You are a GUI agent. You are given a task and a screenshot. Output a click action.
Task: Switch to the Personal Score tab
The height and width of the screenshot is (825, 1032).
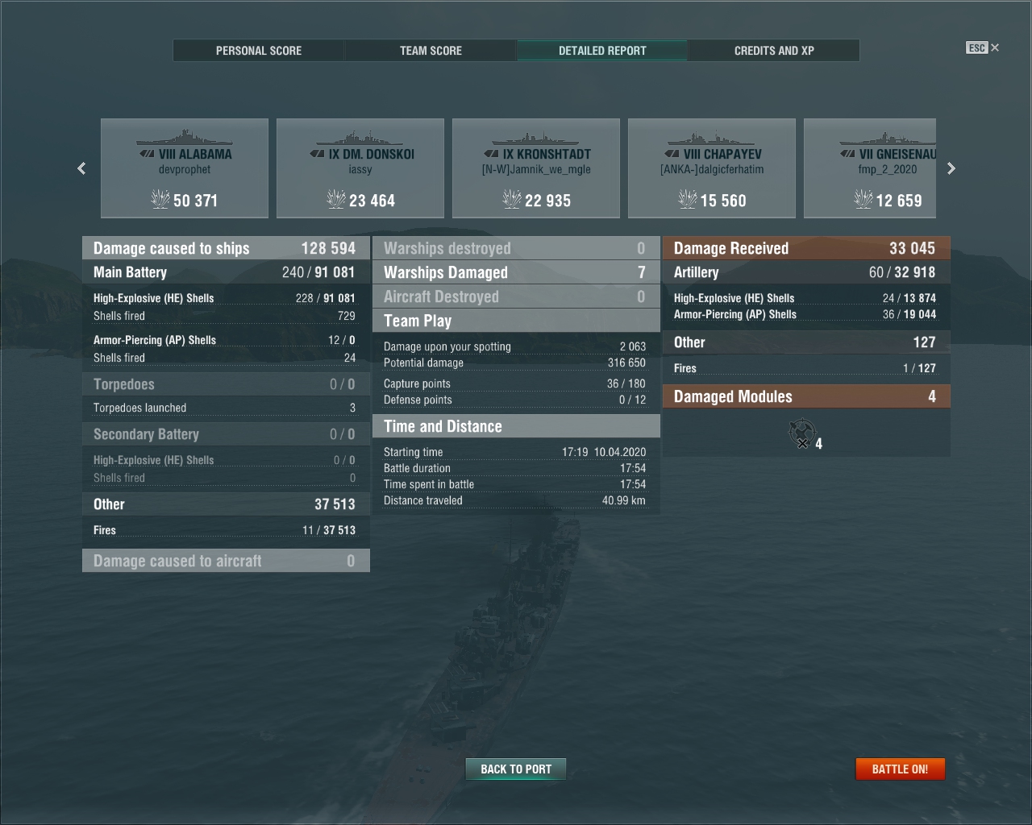click(259, 51)
